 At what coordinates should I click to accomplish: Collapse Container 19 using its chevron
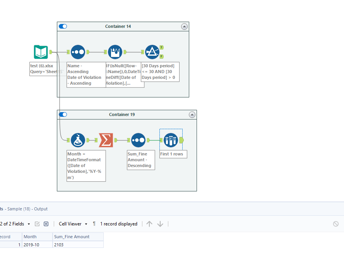click(x=192, y=114)
